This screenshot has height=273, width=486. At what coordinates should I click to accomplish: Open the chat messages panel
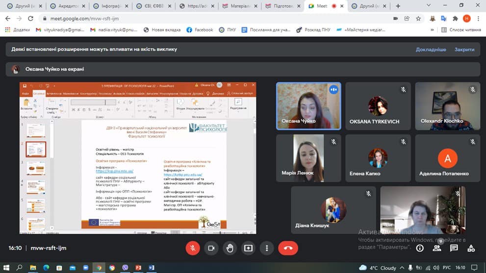pyautogui.click(x=454, y=248)
